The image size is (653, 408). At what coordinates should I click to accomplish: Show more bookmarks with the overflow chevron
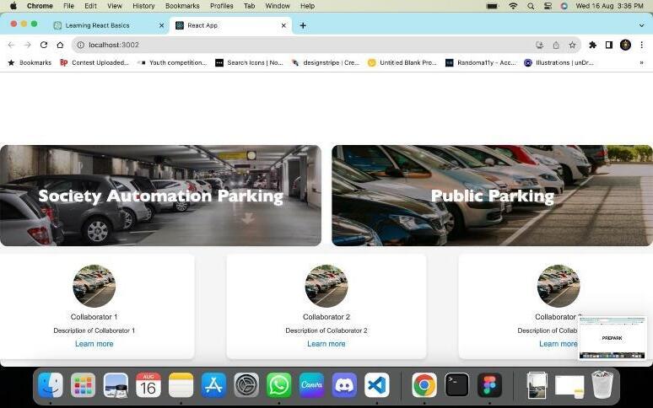click(641, 62)
